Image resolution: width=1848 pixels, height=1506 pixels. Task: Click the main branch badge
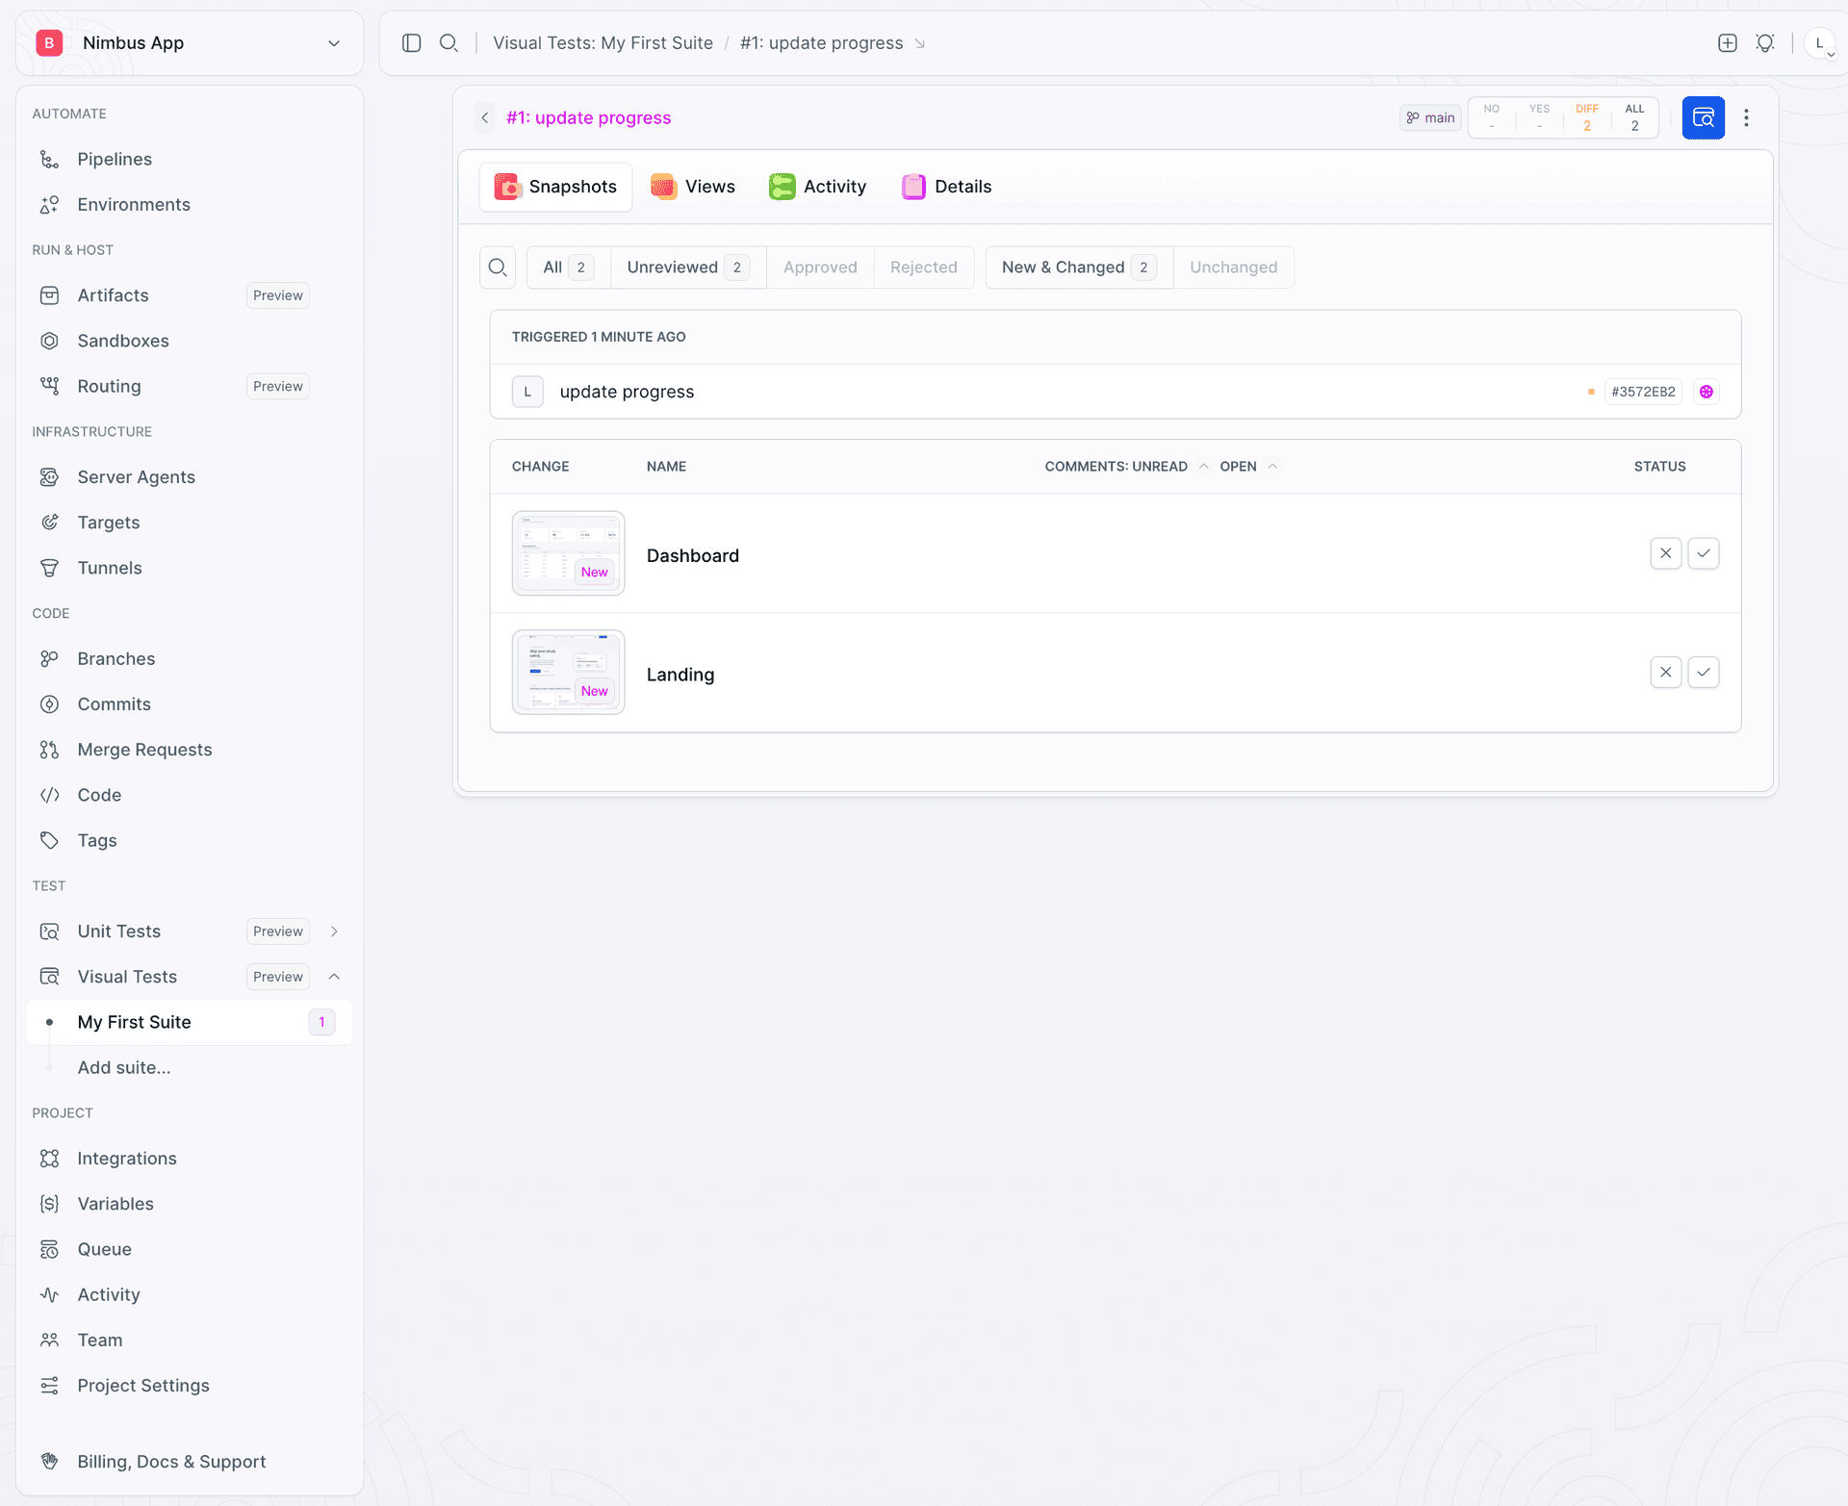[1430, 117]
